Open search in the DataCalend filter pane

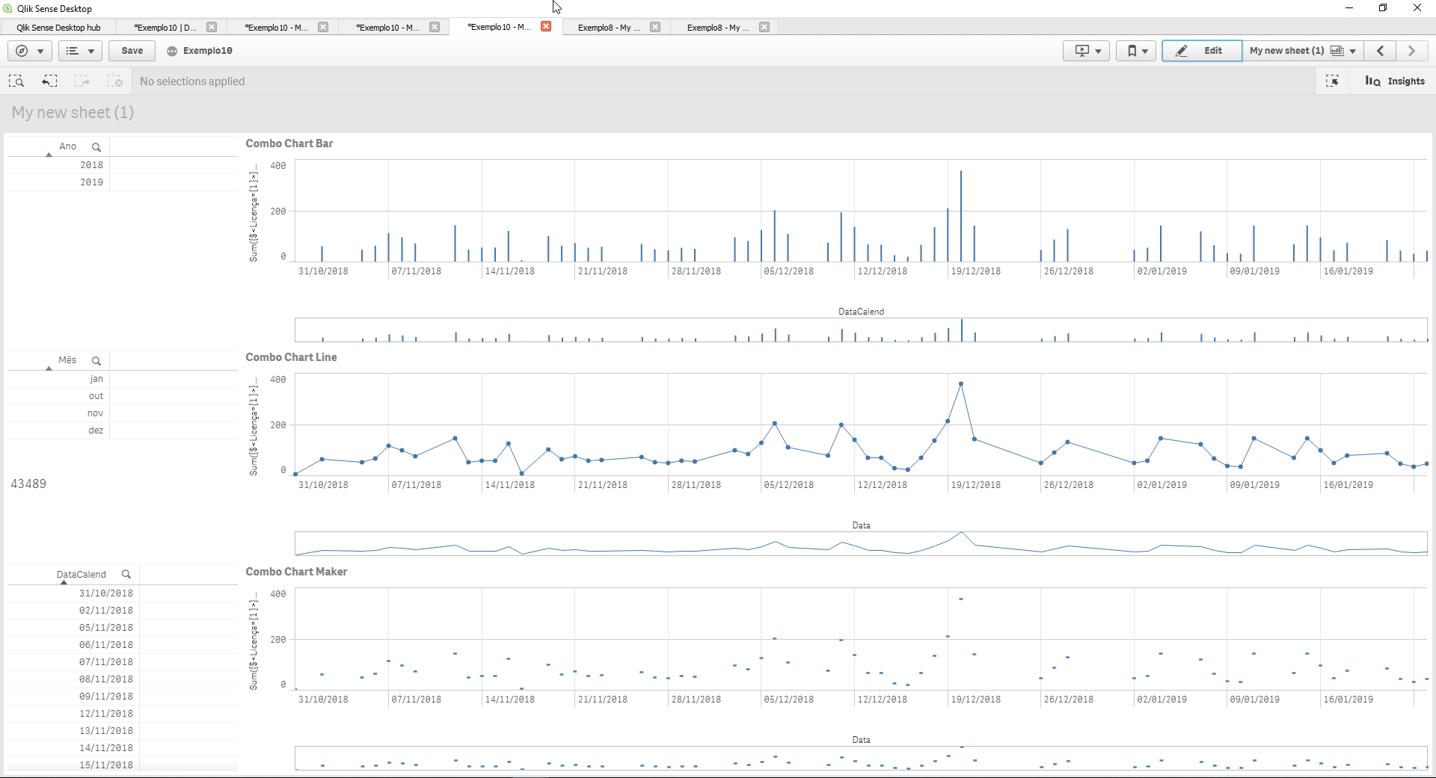point(126,574)
